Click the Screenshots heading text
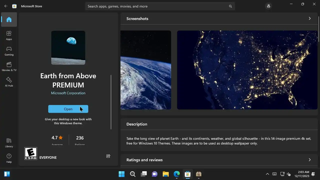Image resolution: width=320 pixels, height=180 pixels. click(137, 19)
